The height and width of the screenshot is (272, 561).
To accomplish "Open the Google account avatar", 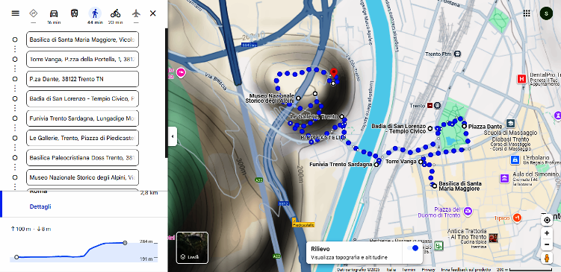I will (546, 13).
